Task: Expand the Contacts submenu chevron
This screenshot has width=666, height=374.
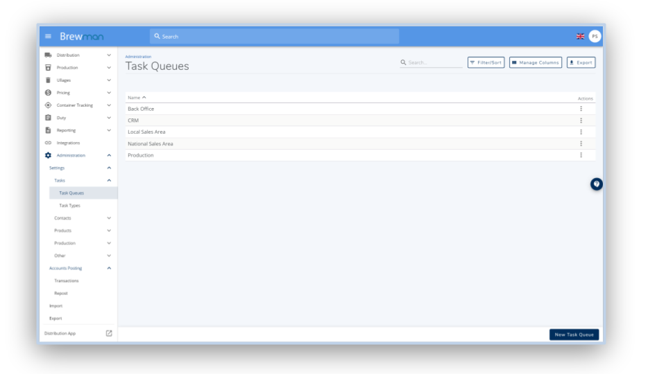Action: pyautogui.click(x=109, y=218)
